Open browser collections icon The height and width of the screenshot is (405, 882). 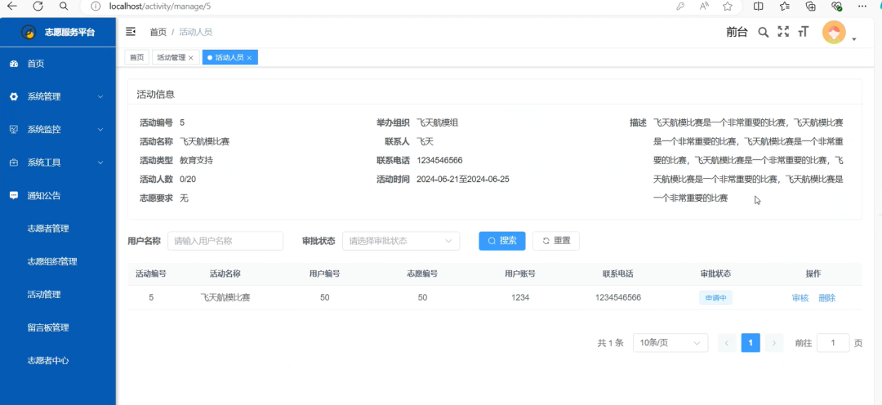811,7
